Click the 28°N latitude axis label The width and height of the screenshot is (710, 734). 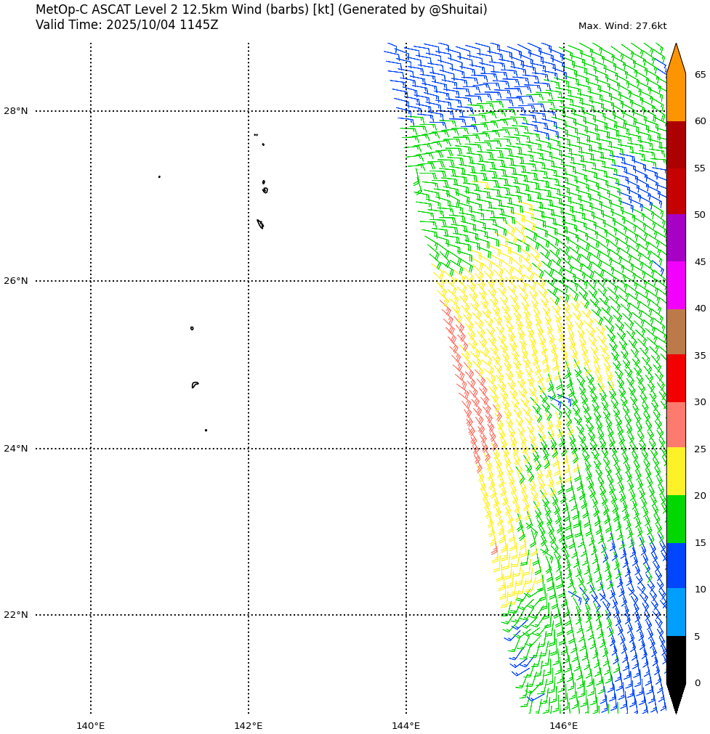(x=16, y=111)
